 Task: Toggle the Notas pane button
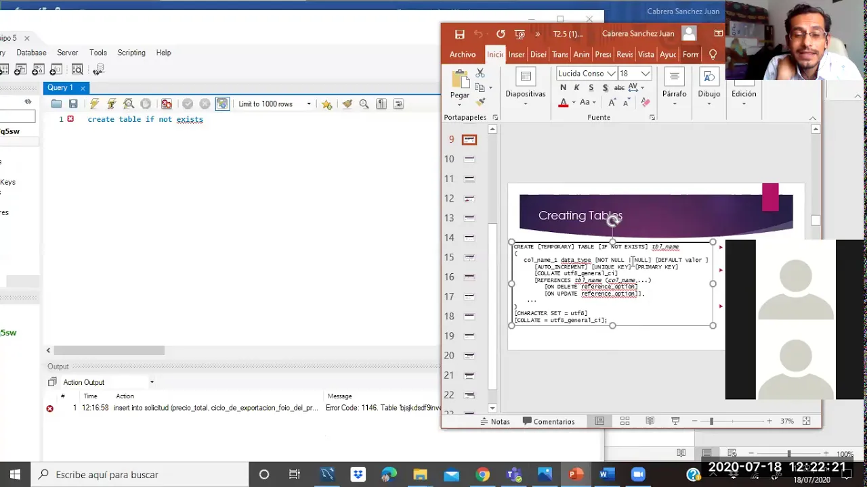(495, 421)
